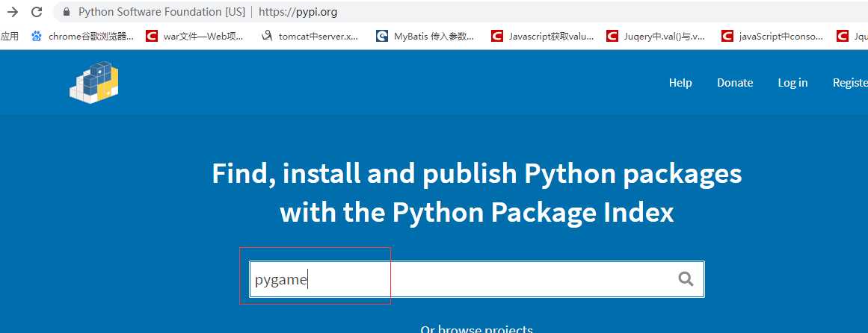Open the tomcat中server.x bookmark
The image size is (868, 333).
(x=310, y=37)
